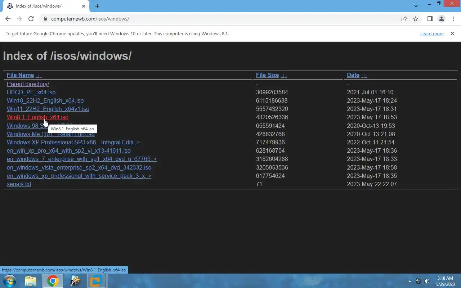Download en_win_xp_pro_x64_with_sp2_vl iso
The image size is (461, 288).
69,150
